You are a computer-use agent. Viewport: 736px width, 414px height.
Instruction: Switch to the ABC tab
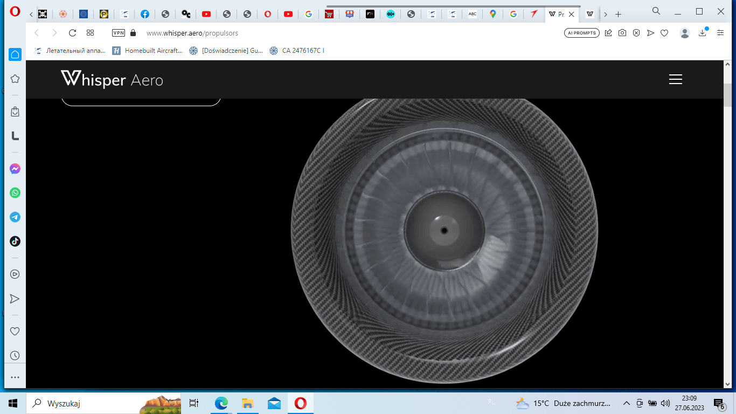(x=473, y=15)
